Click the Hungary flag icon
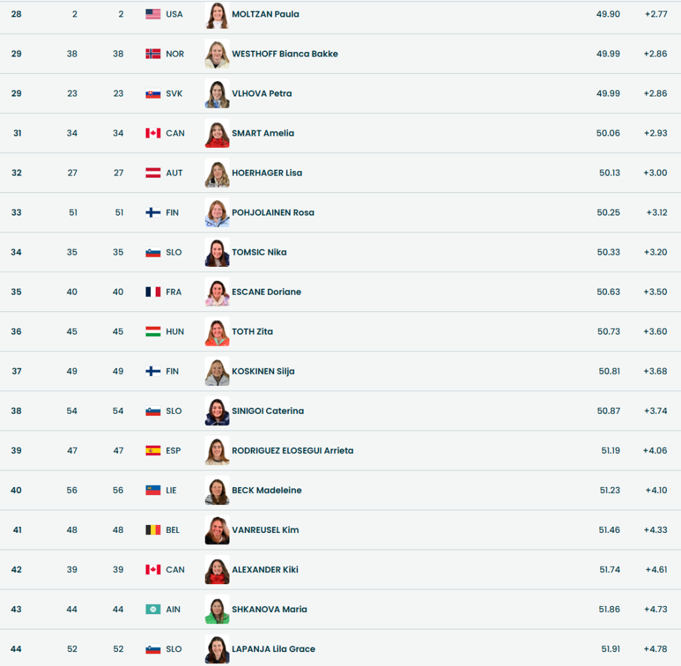The width and height of the screenshot is (681, 666). point(153,331)
